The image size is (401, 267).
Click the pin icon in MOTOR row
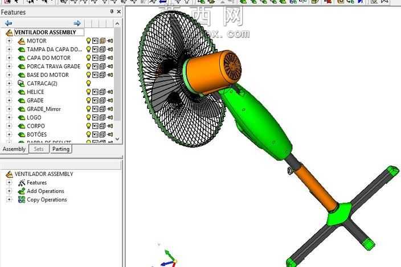[x=111, y=41]
